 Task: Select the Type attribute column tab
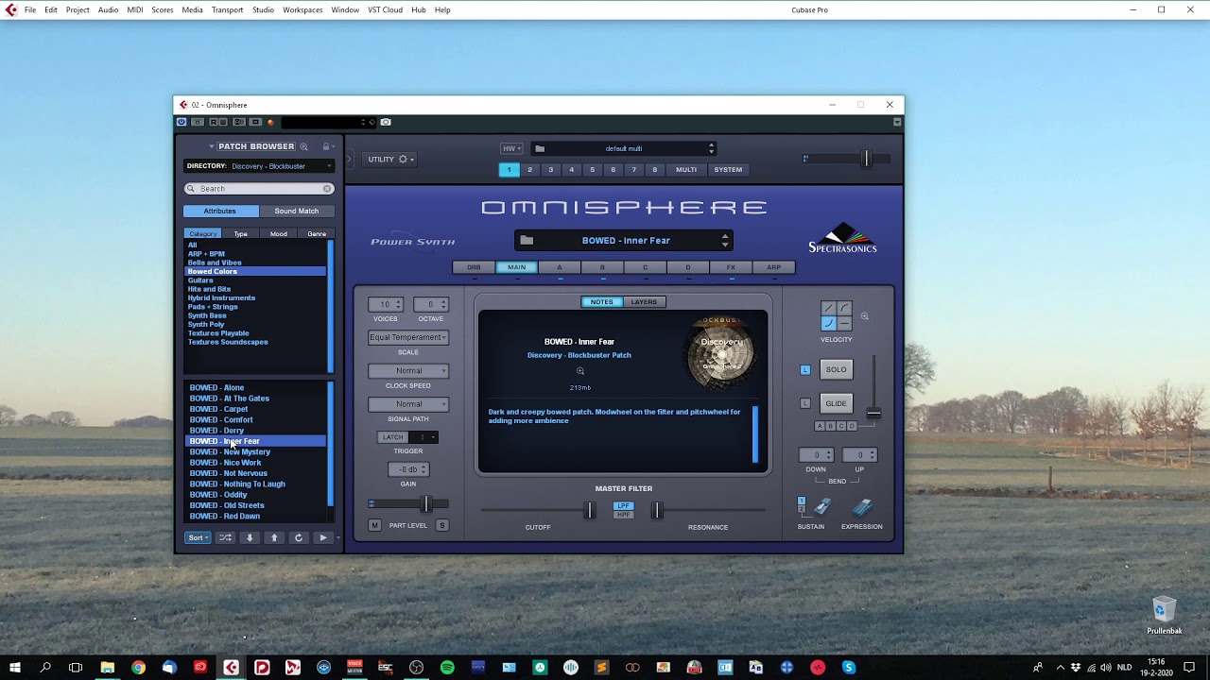coord(241,234)
